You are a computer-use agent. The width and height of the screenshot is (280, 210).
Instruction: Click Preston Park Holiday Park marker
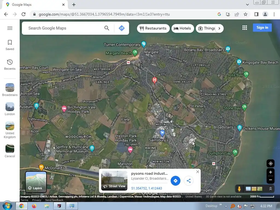coord(130,150)
